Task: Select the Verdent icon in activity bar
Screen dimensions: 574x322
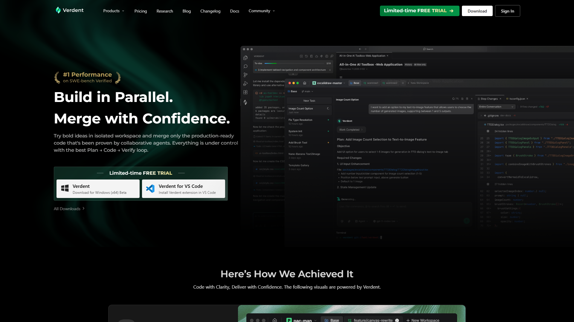Action: 245,102
